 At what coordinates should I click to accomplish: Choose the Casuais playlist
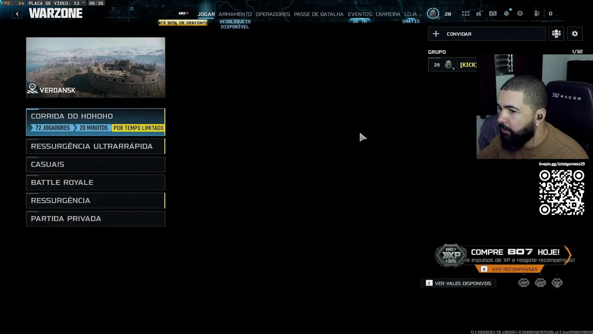(x=95, y=164)
